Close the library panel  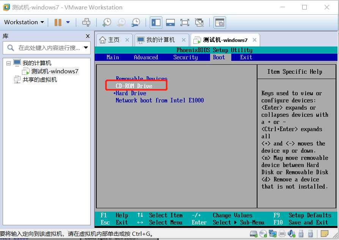88,36
